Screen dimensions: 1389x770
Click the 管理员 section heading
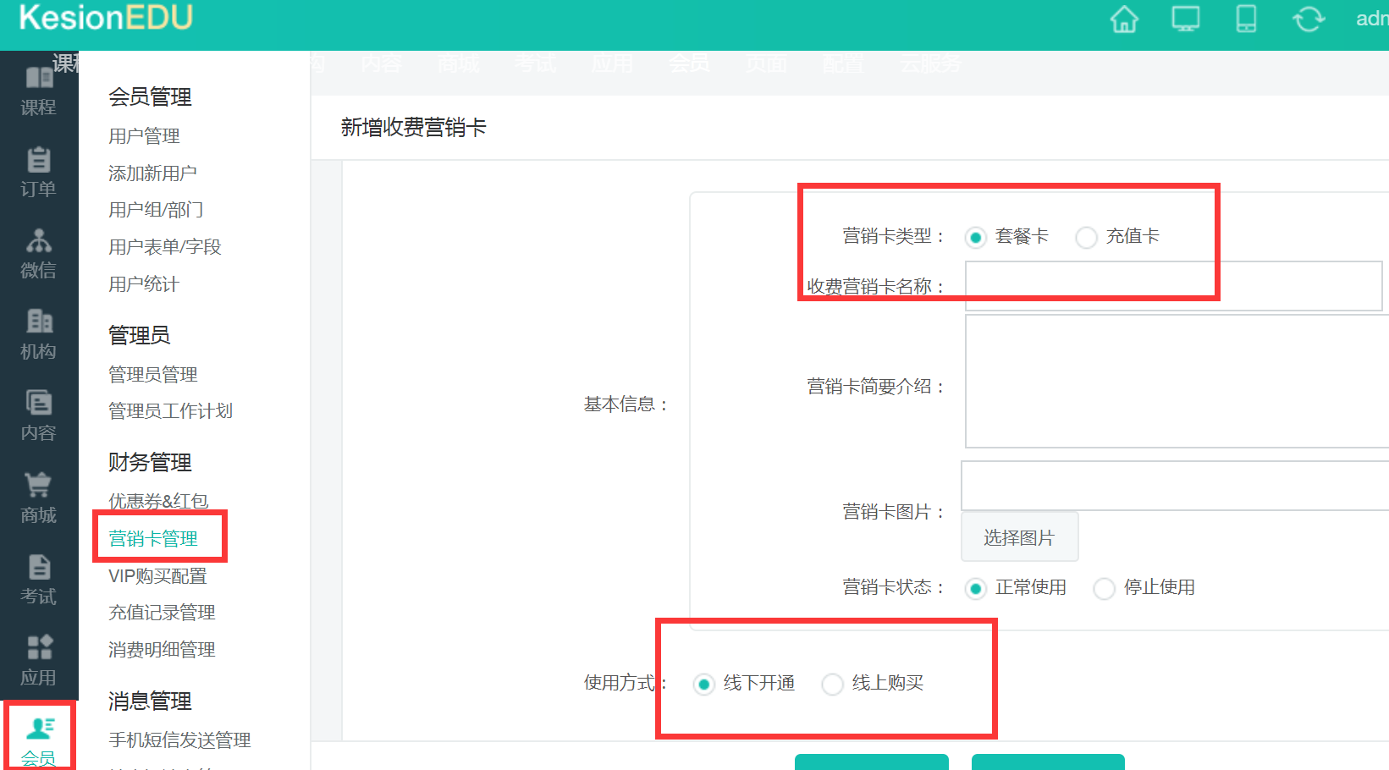tap(140, 336)
